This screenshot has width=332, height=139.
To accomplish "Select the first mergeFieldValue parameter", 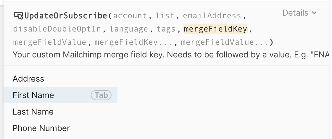I will click(50, 42).
